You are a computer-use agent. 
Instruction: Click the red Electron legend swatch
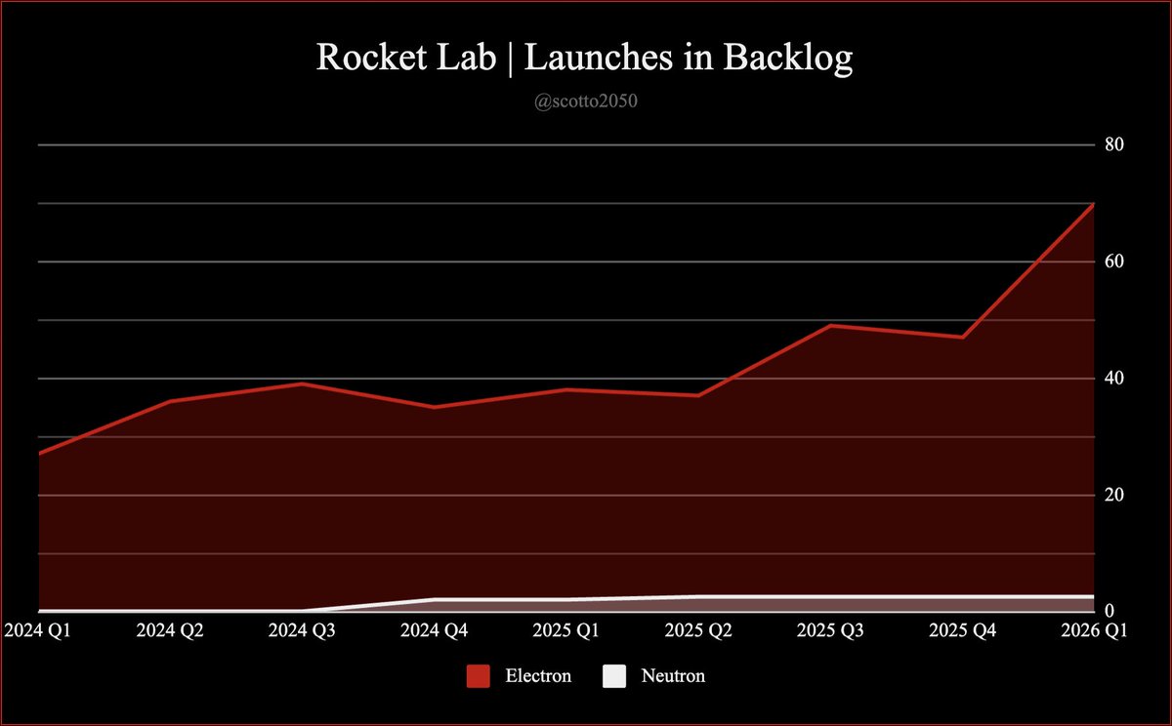click(478, 675)
